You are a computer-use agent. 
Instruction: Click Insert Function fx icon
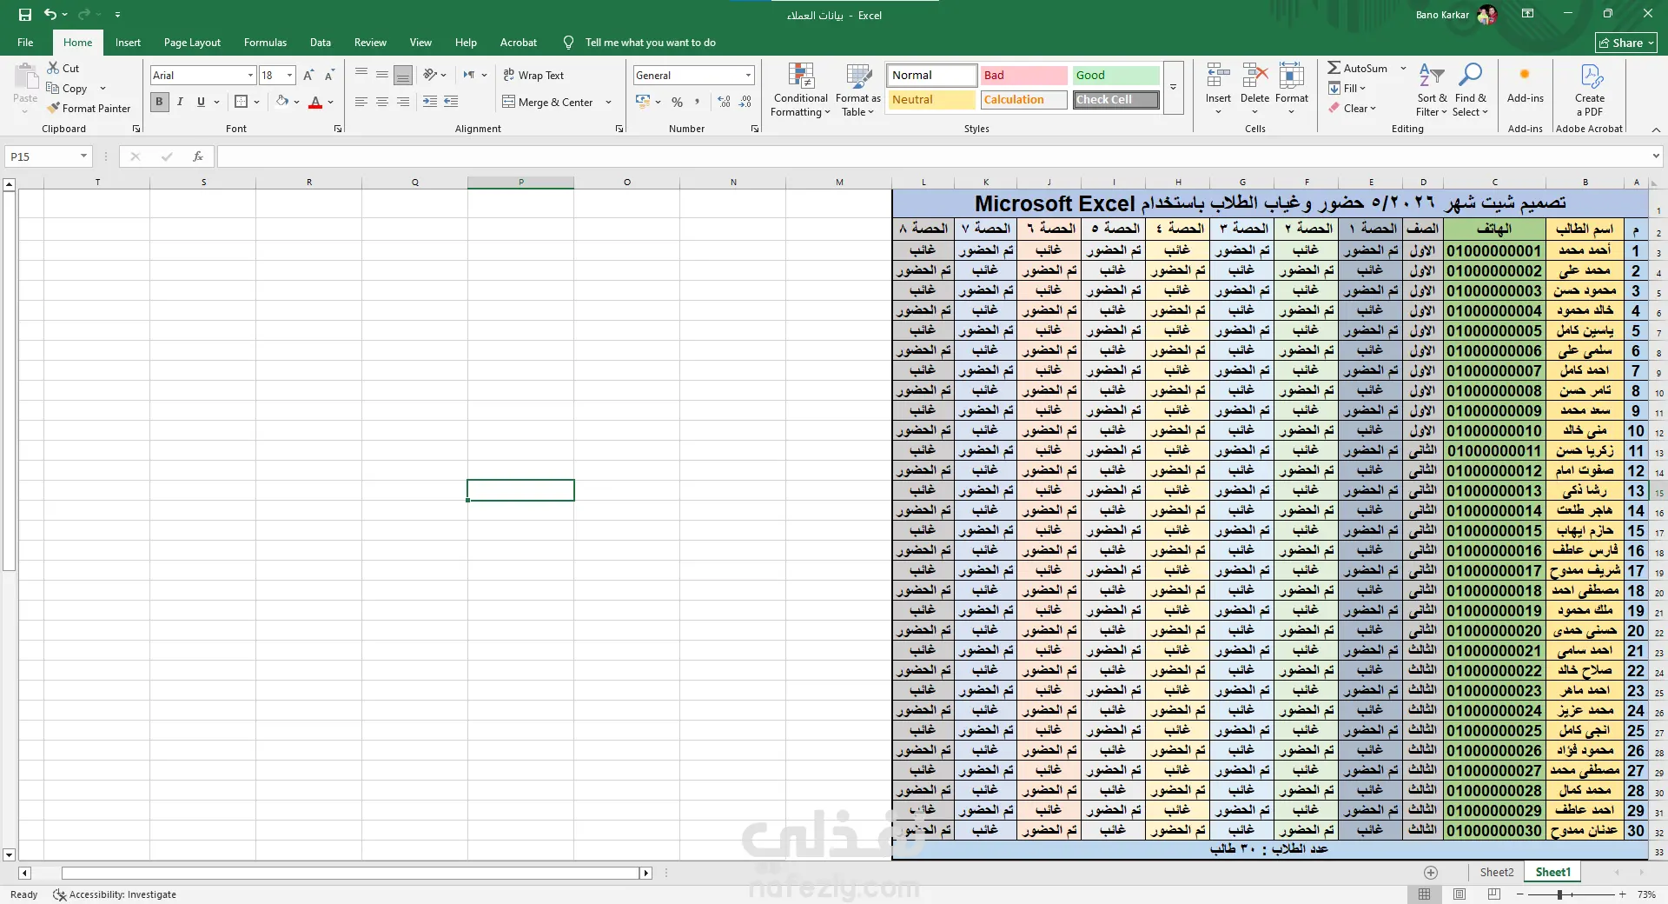coord(198,156)
